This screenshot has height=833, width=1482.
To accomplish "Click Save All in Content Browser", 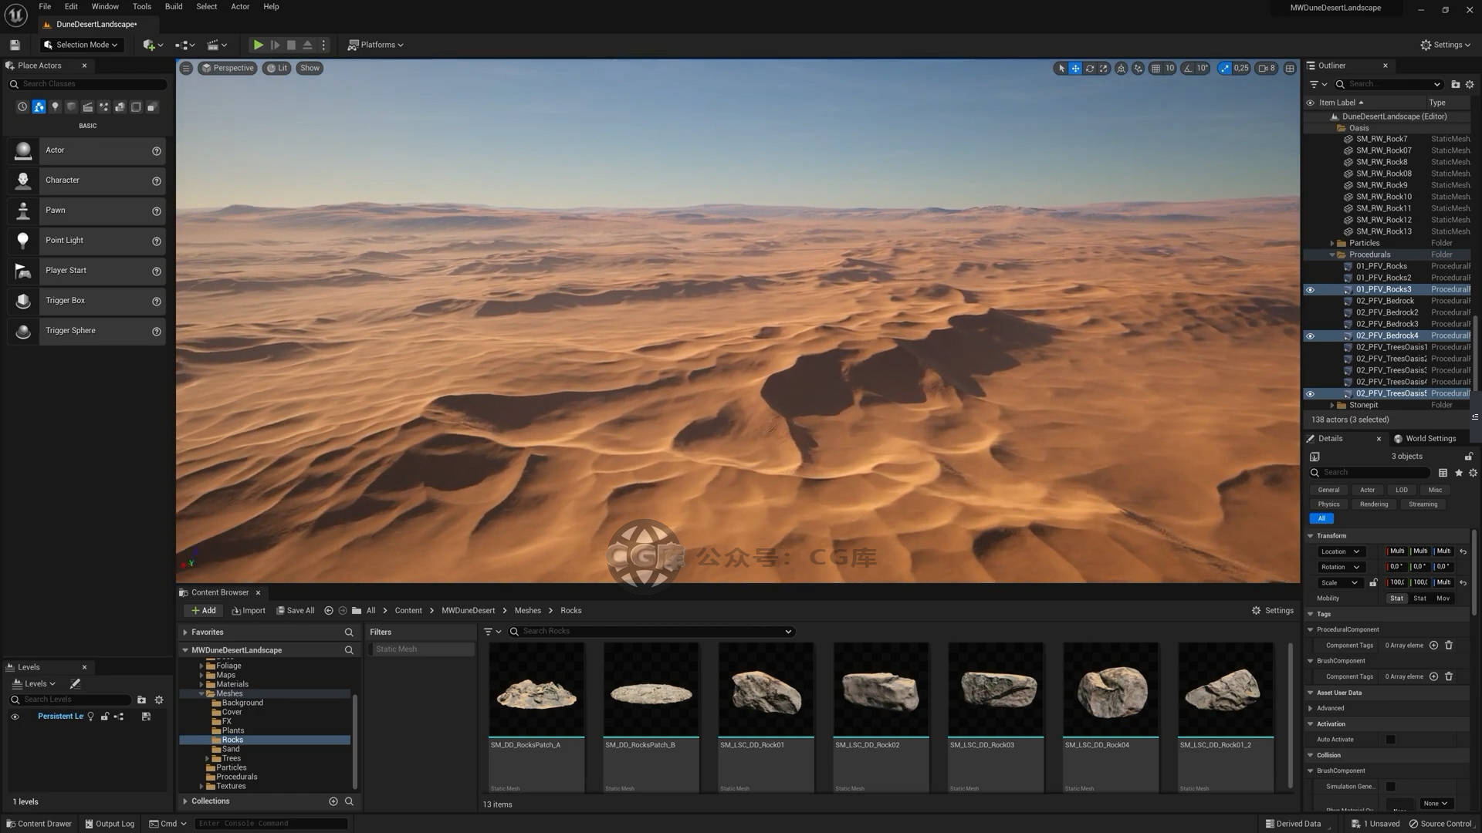I will pyautogui.click(x=296, y=611).
